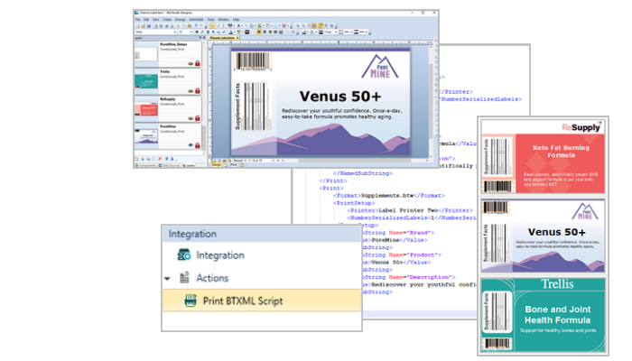632x361 pixels.
Task: Open the File menu
Action: coord(136,20)
